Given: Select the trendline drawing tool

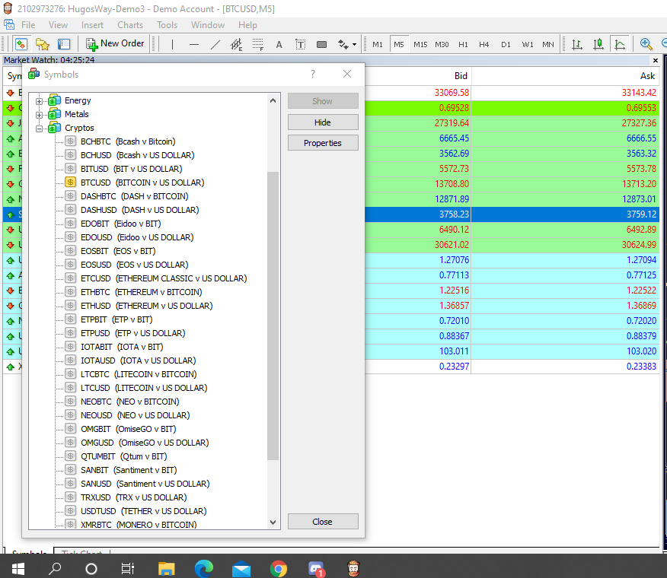Looking at the screenshot, I should 215,44.
